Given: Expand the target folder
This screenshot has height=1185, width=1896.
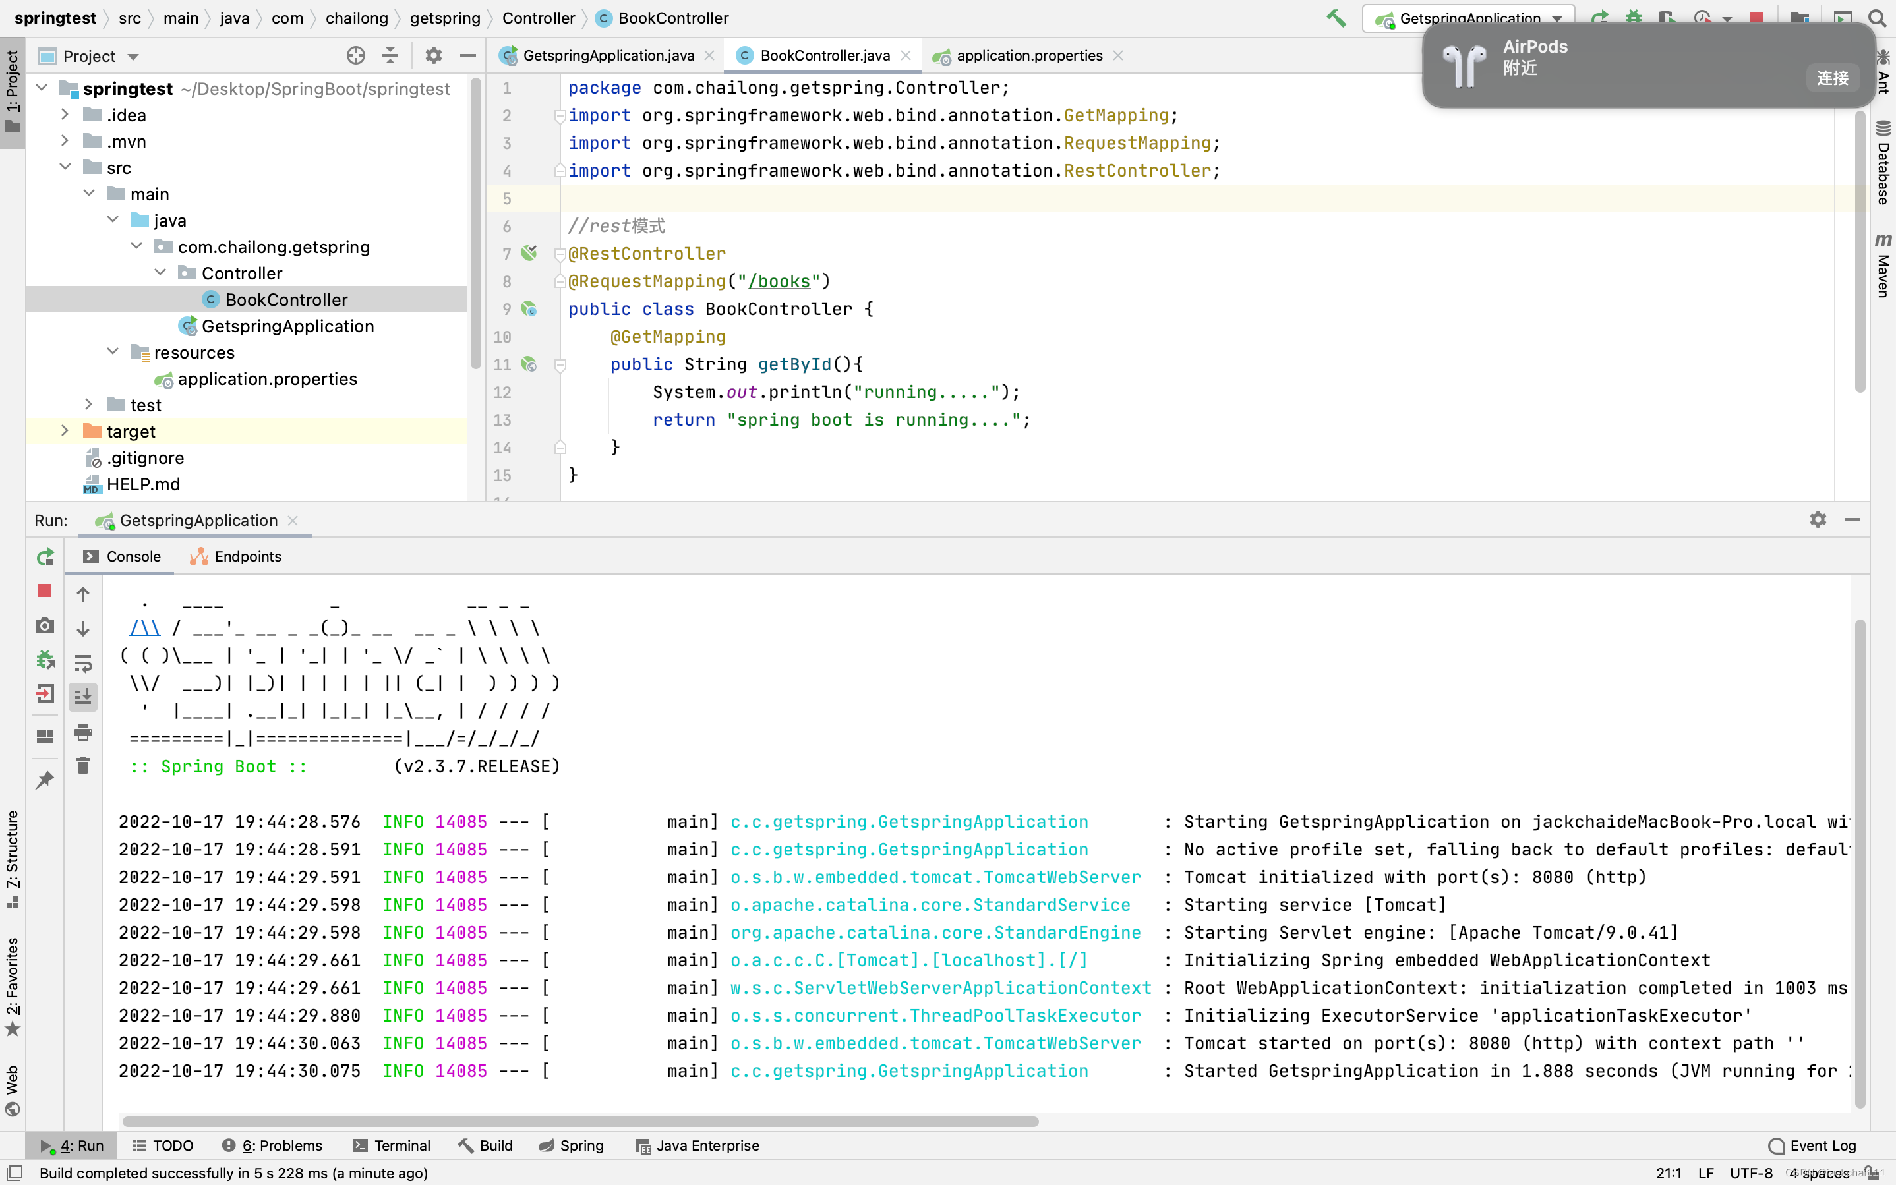Looking at the screenshot, I should 65,430.
